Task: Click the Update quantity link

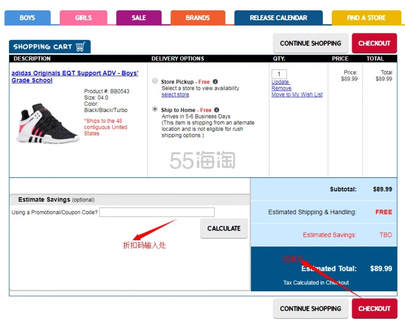Action: pyautogui.click(x=280, y=82)
